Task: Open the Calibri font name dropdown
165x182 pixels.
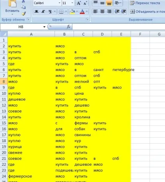Action: pyautogui.click(x=60, y=3)
